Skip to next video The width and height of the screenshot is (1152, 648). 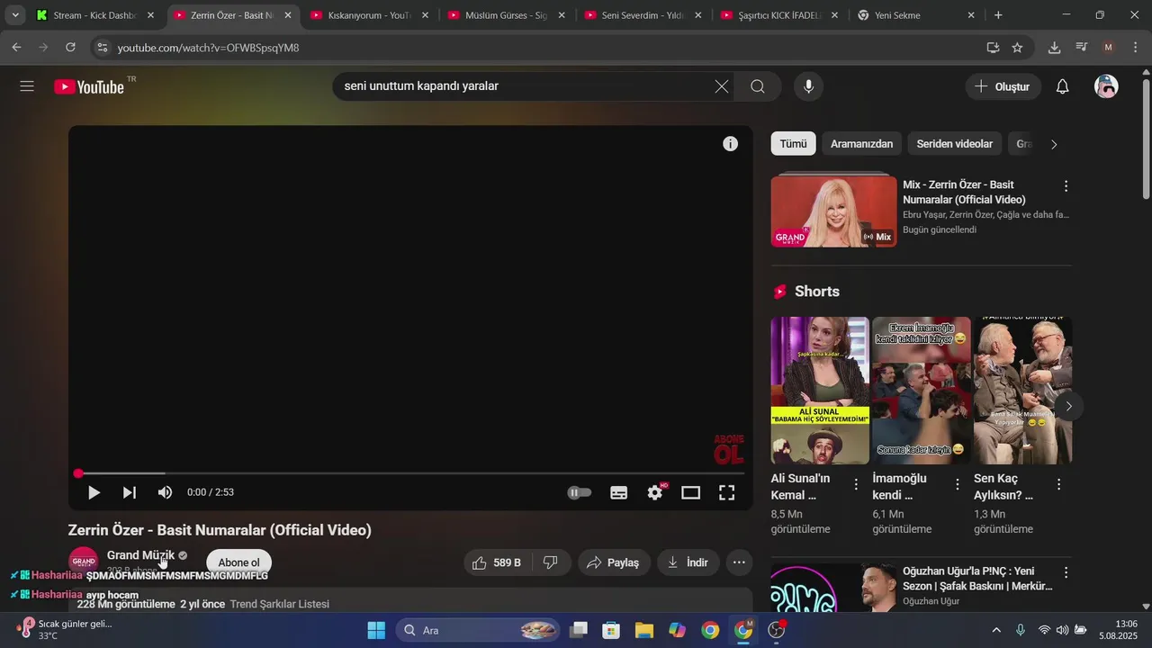130,492
